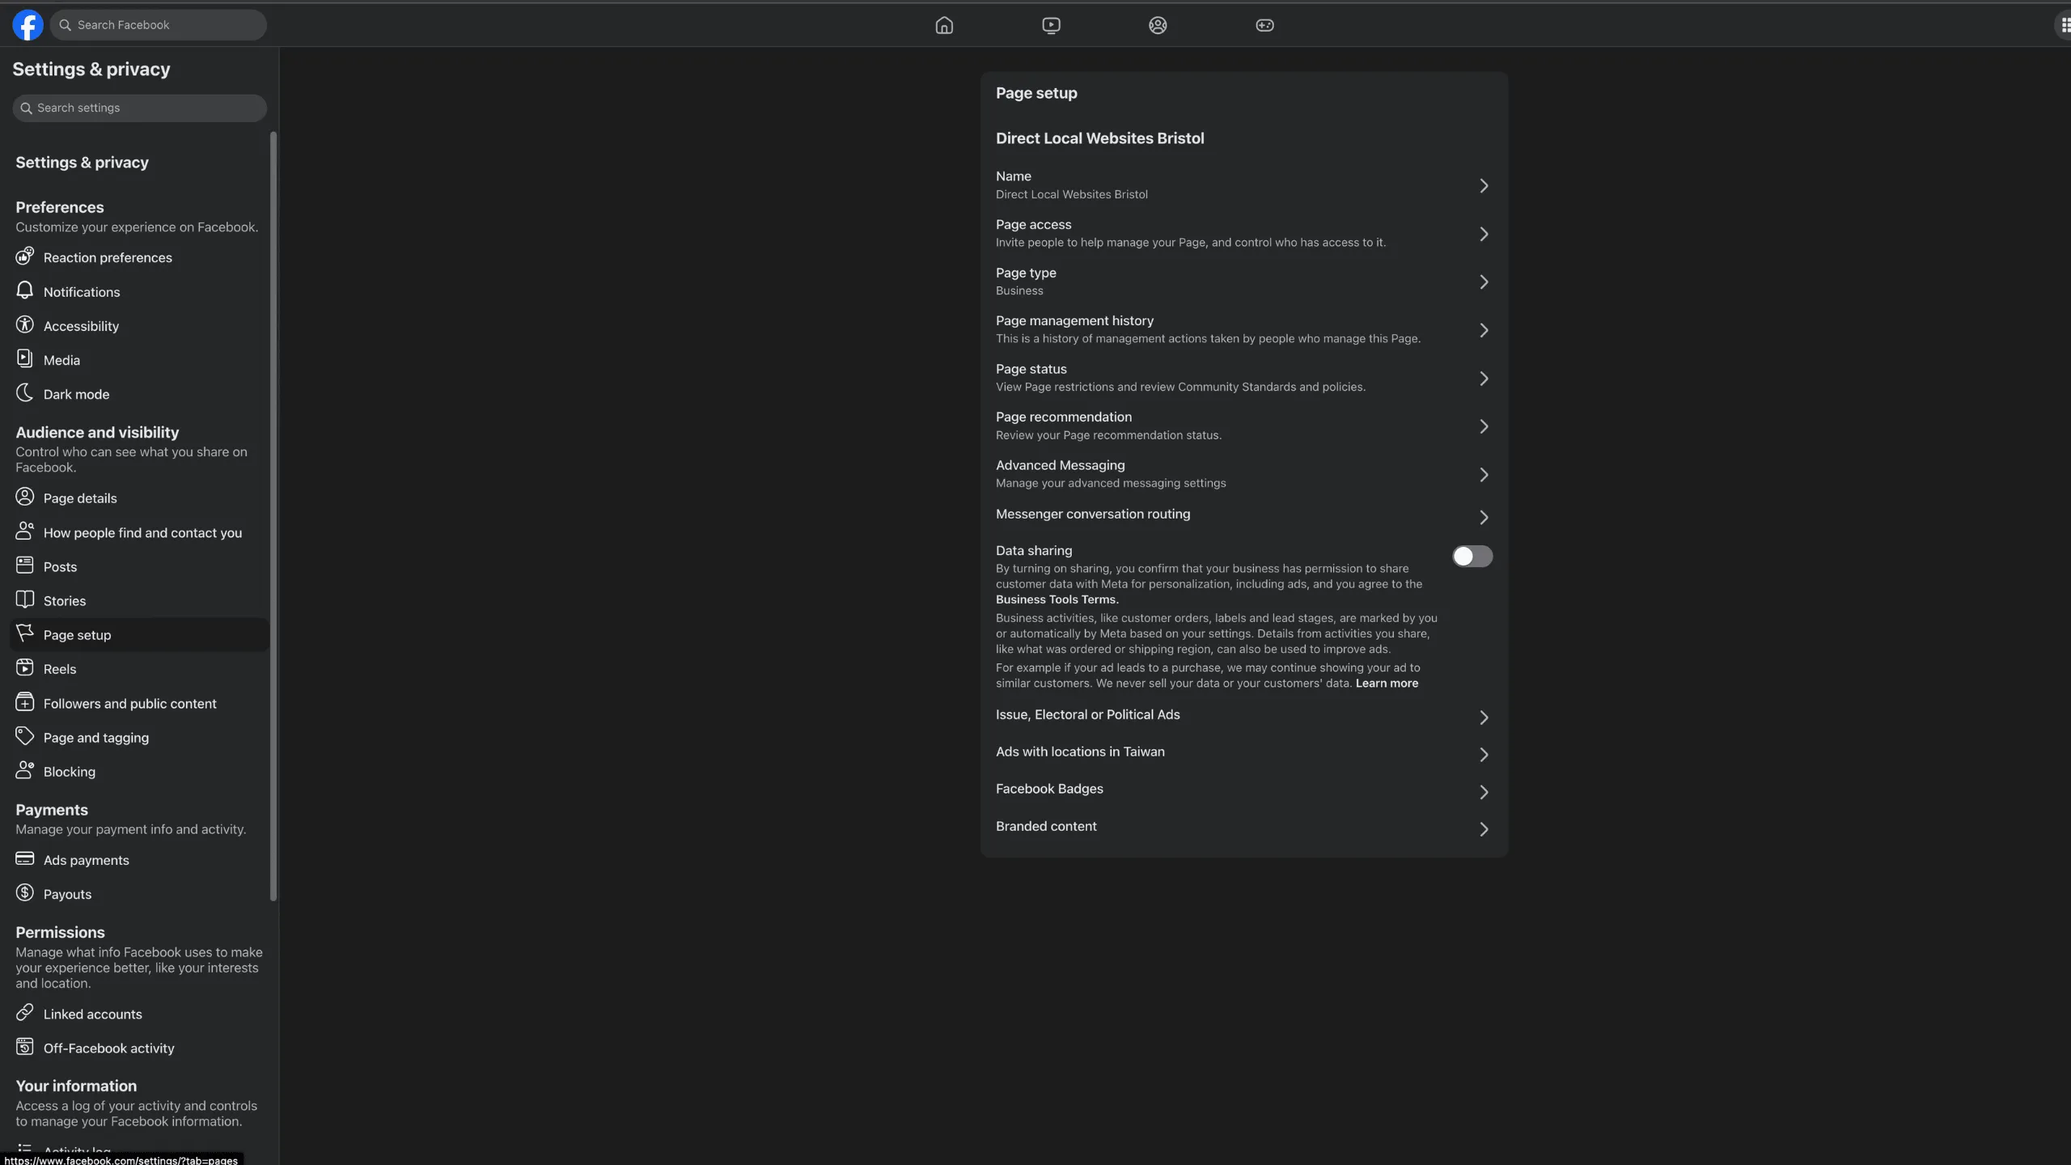Expand the Facebook Badges chevron

(x=1484, y=792)
